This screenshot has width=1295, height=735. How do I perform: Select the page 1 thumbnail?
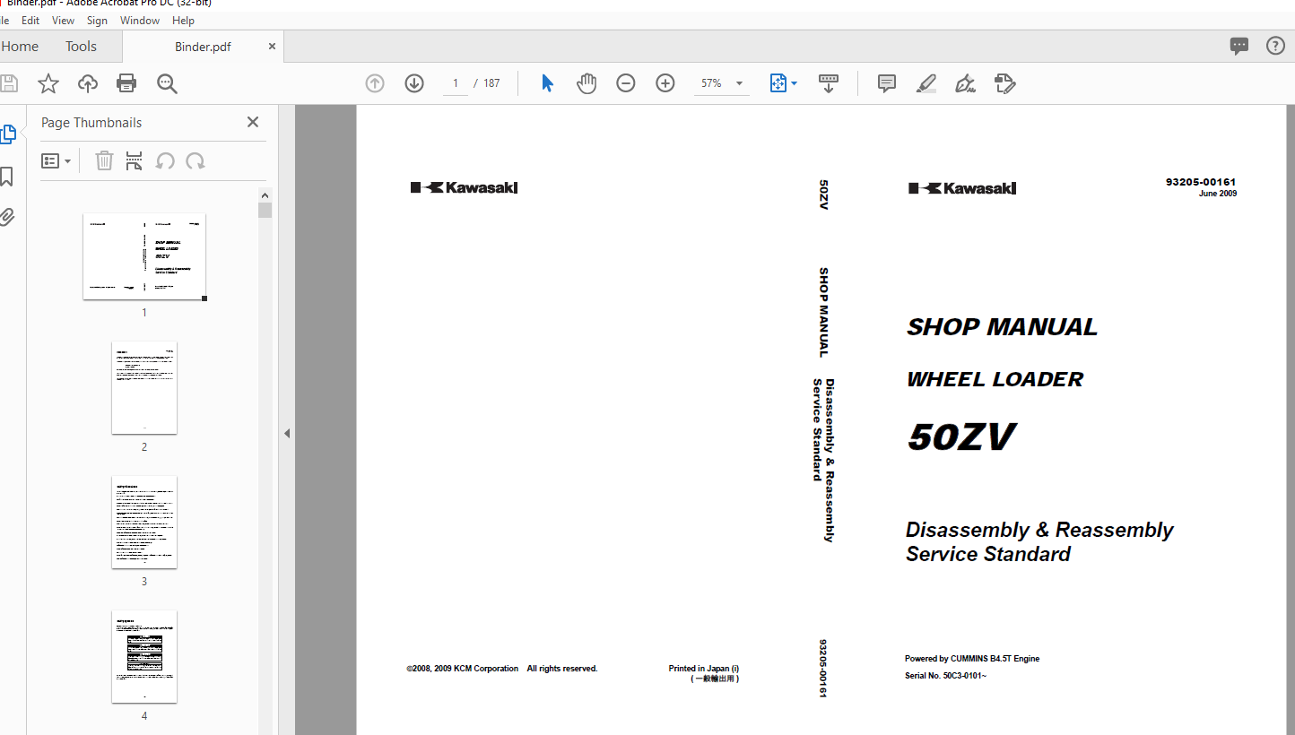tap(144, 256)
